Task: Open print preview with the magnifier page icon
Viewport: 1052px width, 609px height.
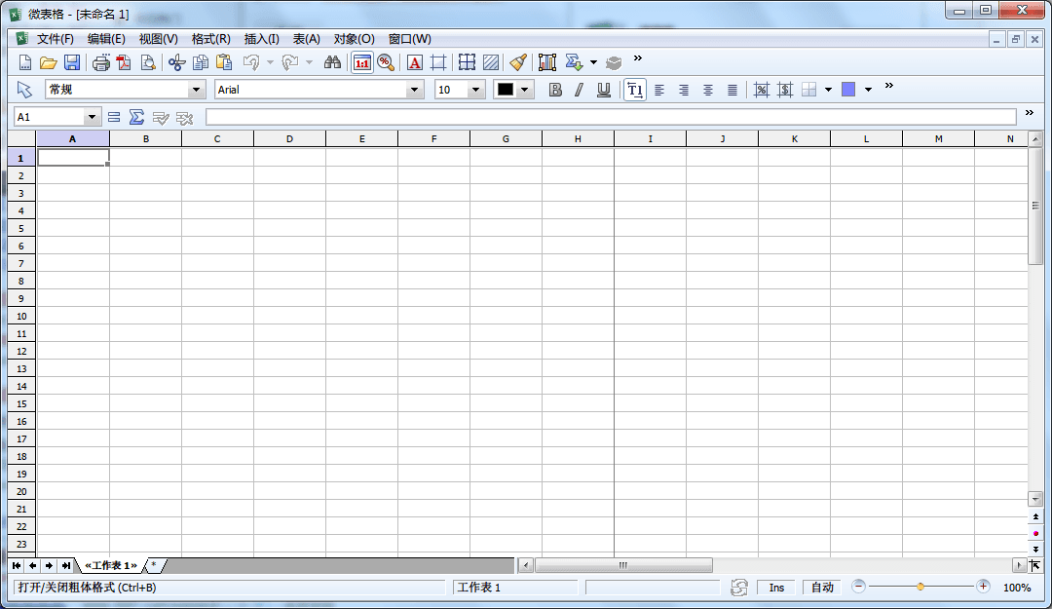Action: click(x=148, y=63)
